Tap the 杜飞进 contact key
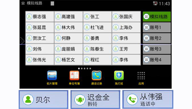Screen dimensions: 192x109 (x=97, y=27)
